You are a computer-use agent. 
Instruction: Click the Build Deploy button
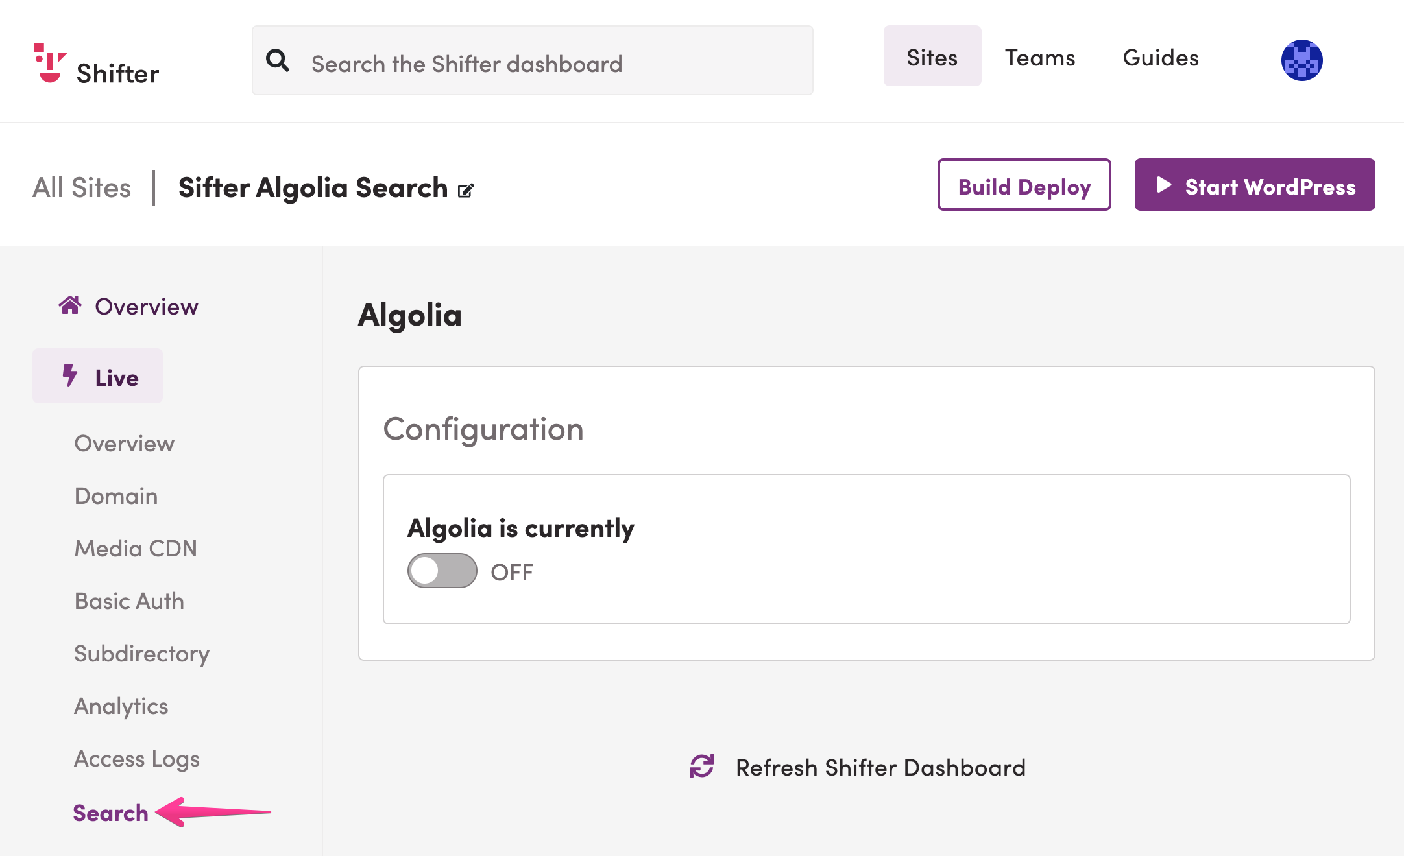(x=1024, y=185)
